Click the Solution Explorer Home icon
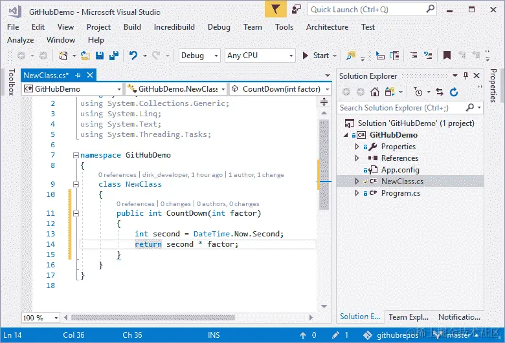Image resolution: width=505 pixels, height=343 pixels. [x=375, y=92]
